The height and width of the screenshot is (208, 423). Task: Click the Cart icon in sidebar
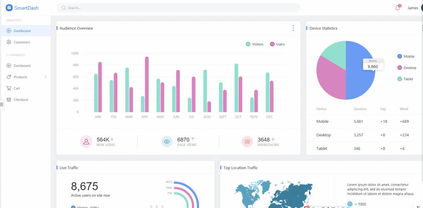pyautogui.click(x=9, y=88)
